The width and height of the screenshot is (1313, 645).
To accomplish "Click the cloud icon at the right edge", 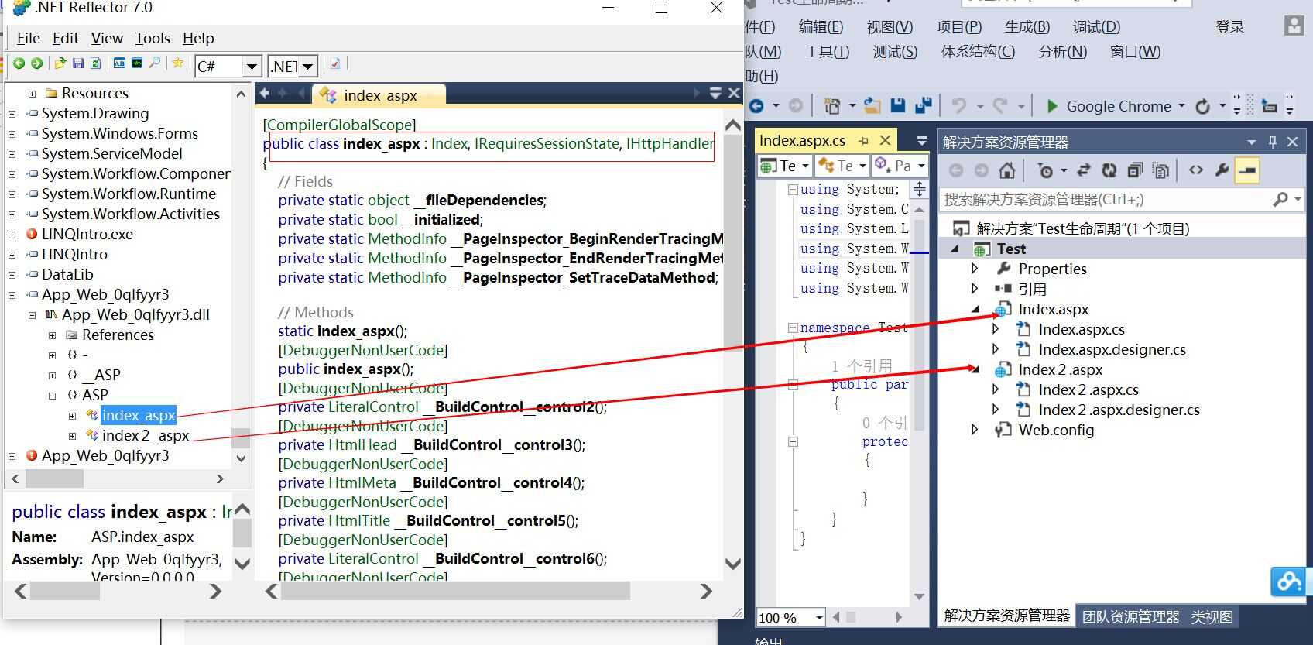I will click(x=1291, y=582).
